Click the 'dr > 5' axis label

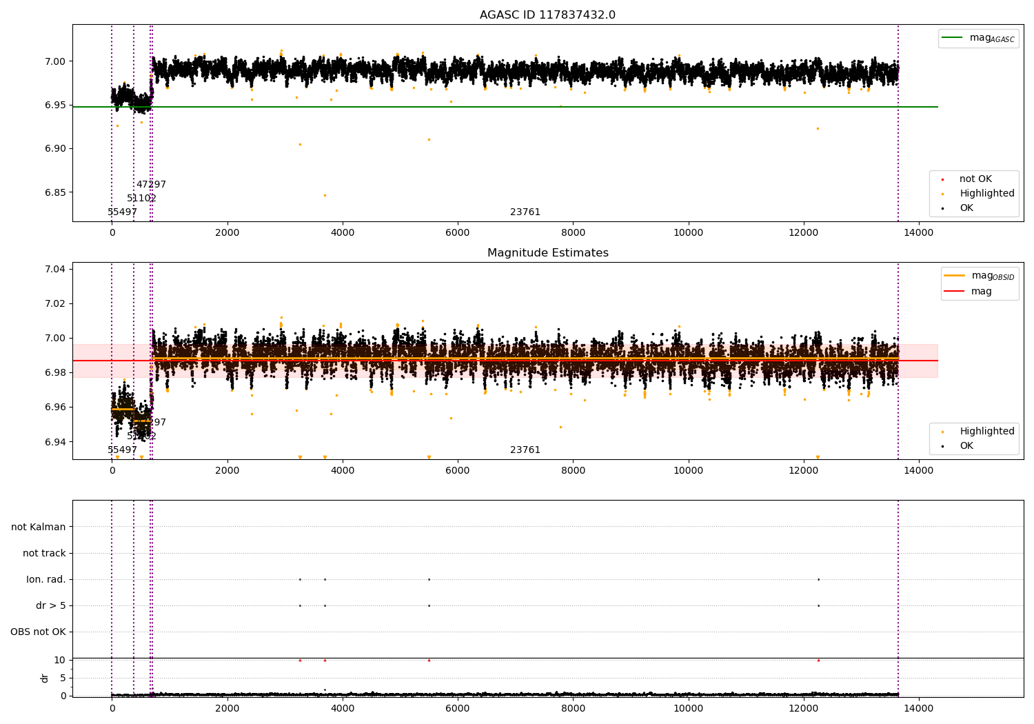[x=51, y=606]
